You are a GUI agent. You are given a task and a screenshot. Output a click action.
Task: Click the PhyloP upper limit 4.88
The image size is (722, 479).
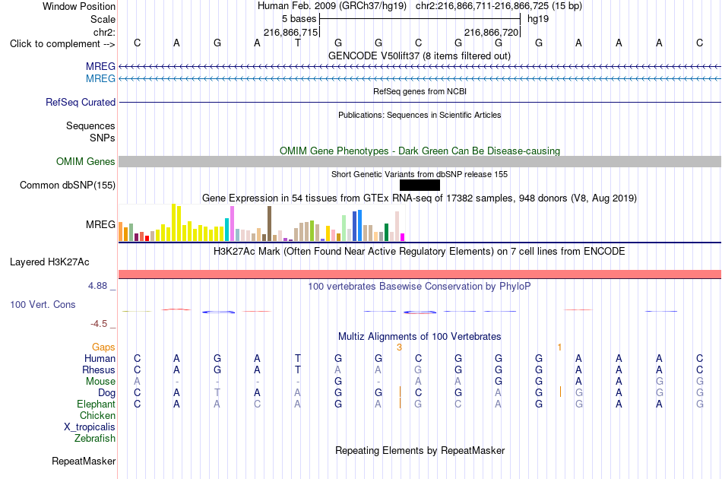pyautogui.click(x=97, y=286)
